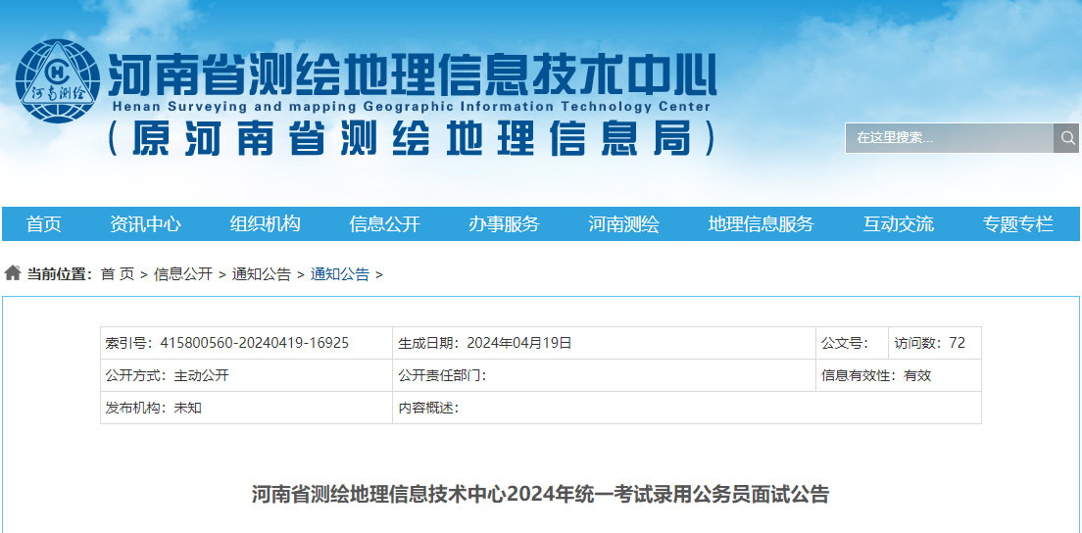Select index number 415800560-20240419-16925
Screen dimensions: 1082x533
[x=255, y=343]
